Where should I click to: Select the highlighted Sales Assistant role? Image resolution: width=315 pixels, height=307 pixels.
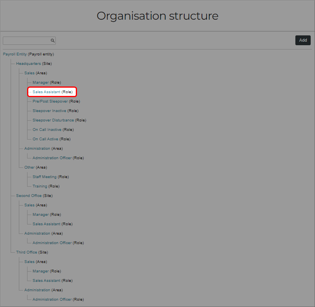click(x=46, y=92)
